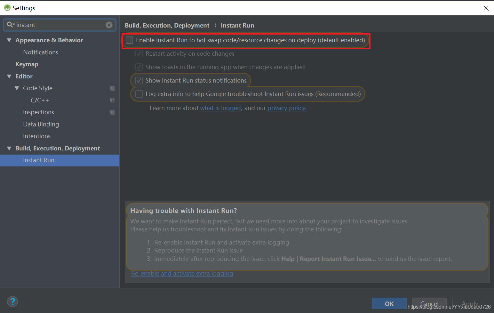494x313 pixels.
Task: Click the search magnifier icon
Action: click(x=10, y=25)
